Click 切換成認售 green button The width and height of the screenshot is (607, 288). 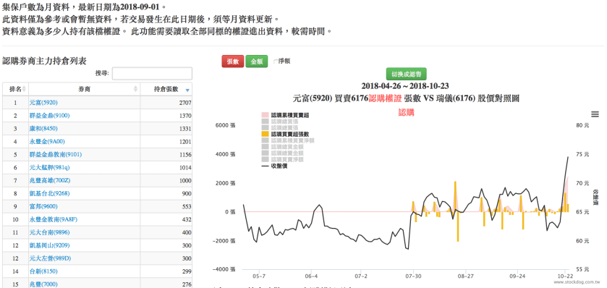click(407, 74)
